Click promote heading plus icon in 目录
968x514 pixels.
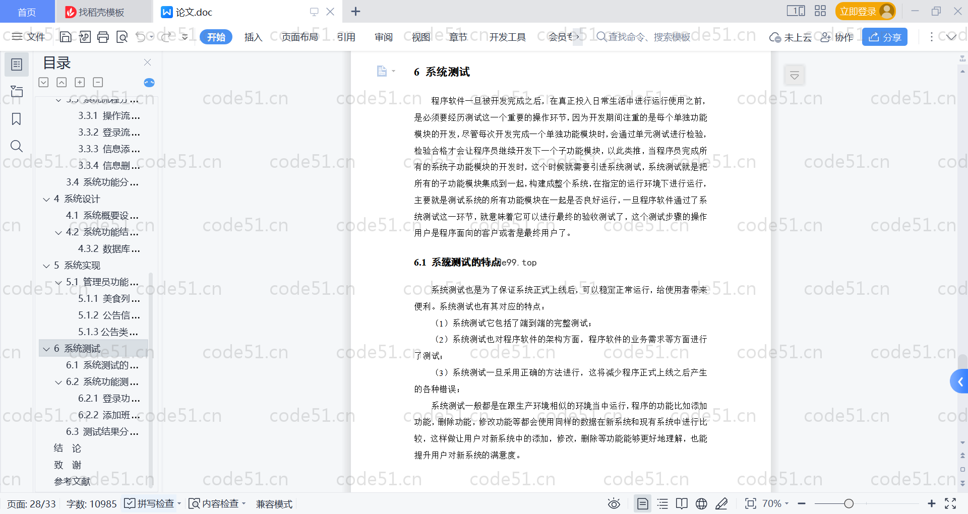tap(80, 82)
